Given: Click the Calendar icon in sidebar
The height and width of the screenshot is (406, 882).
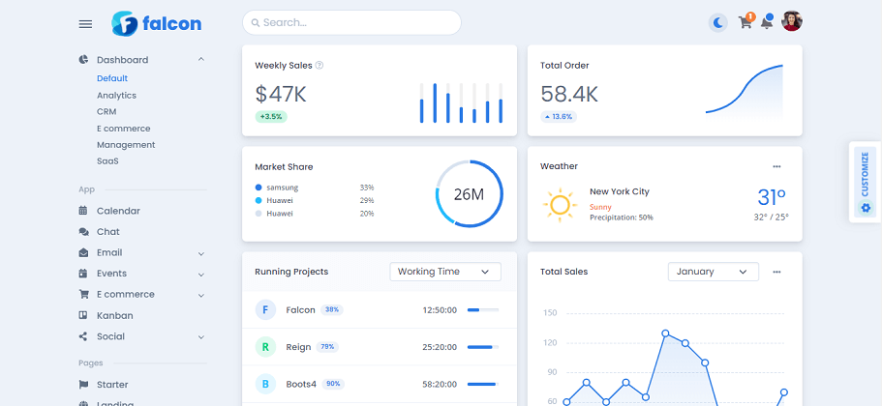Looking at the screenshot, I should click(83, 211).
